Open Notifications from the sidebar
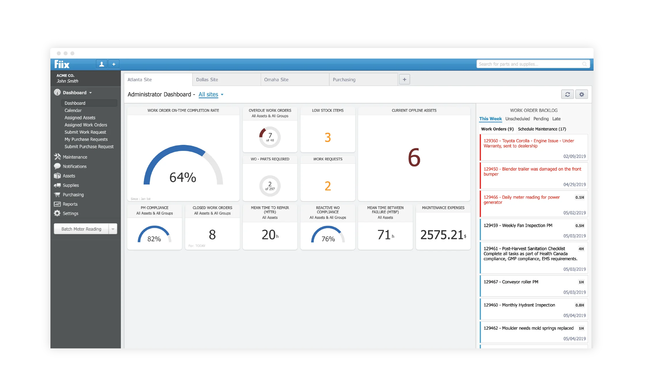 75,166
